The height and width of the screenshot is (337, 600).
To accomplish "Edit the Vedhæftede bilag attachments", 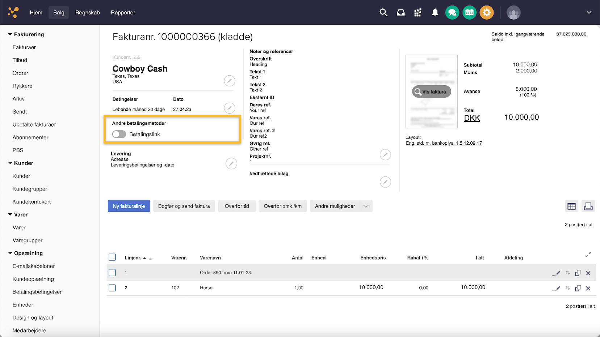I will [x=385, y=182].
